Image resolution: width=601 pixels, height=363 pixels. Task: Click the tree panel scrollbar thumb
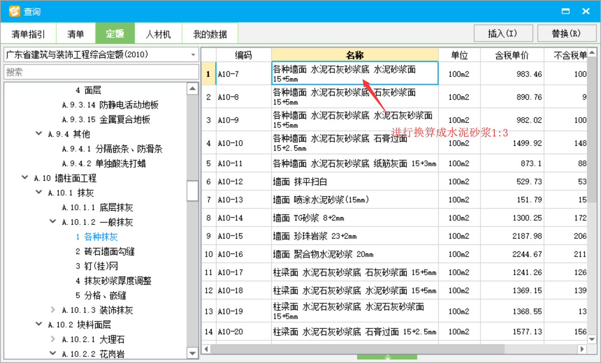(x=193, y=190)
